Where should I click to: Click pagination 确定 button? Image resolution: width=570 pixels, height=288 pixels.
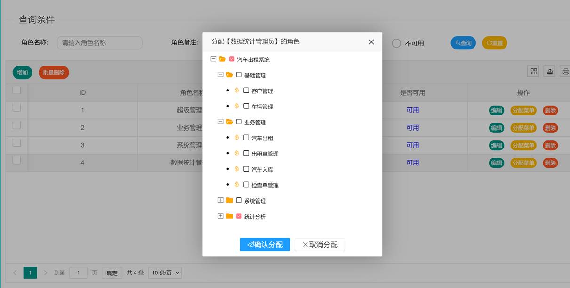(x=112, y=272)
